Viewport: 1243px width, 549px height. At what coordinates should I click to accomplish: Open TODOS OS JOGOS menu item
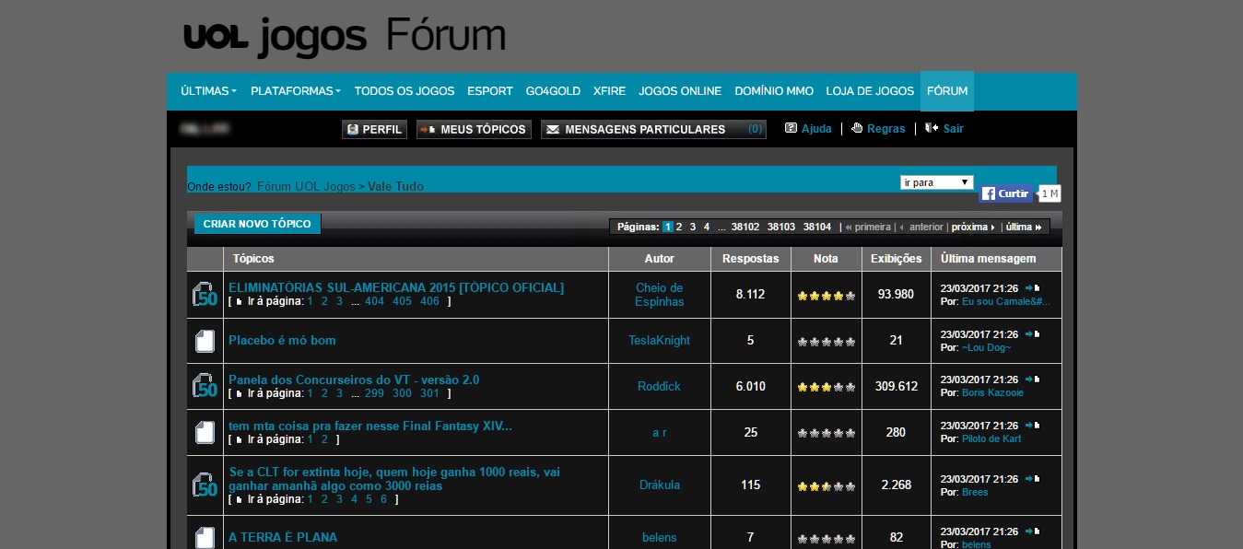tap(405, 91)
